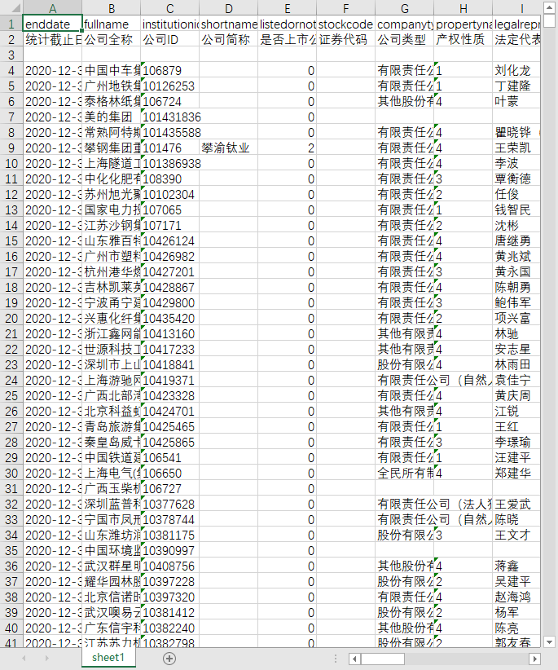Click vertical scrollbar down arrow
This screenshot has height=670, width=558.
pyautogui.click(x=549, y=641)
